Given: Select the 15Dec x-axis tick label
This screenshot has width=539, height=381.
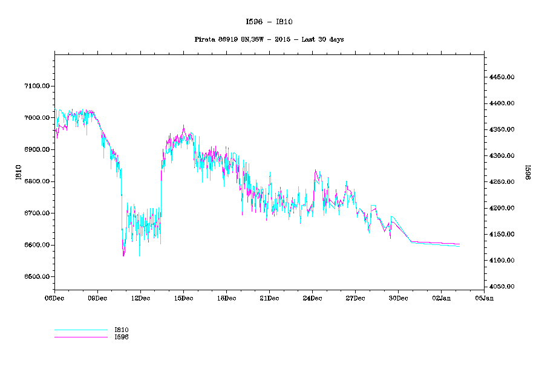Looking at the screenshot, I should click(183, 298).
